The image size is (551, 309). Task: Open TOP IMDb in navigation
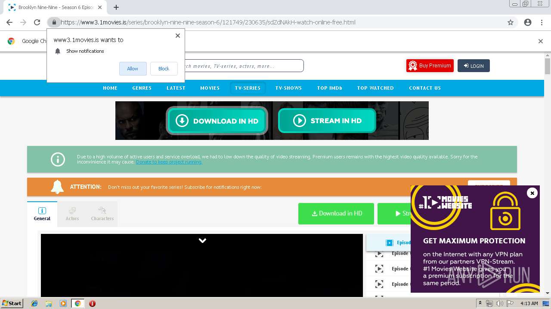click(x=330, y=88)
